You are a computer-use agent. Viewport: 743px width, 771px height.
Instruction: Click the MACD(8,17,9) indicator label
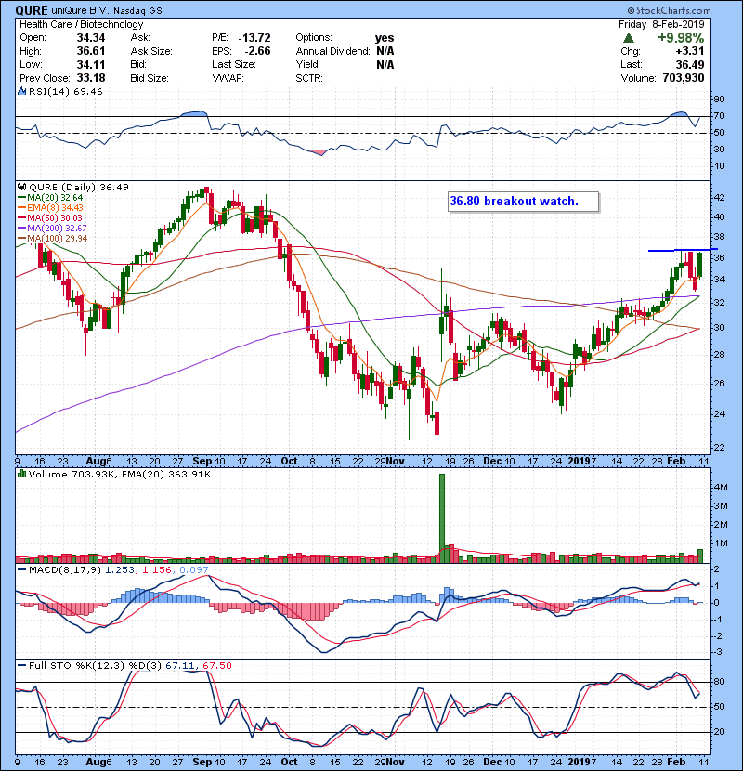click(66, 570)
